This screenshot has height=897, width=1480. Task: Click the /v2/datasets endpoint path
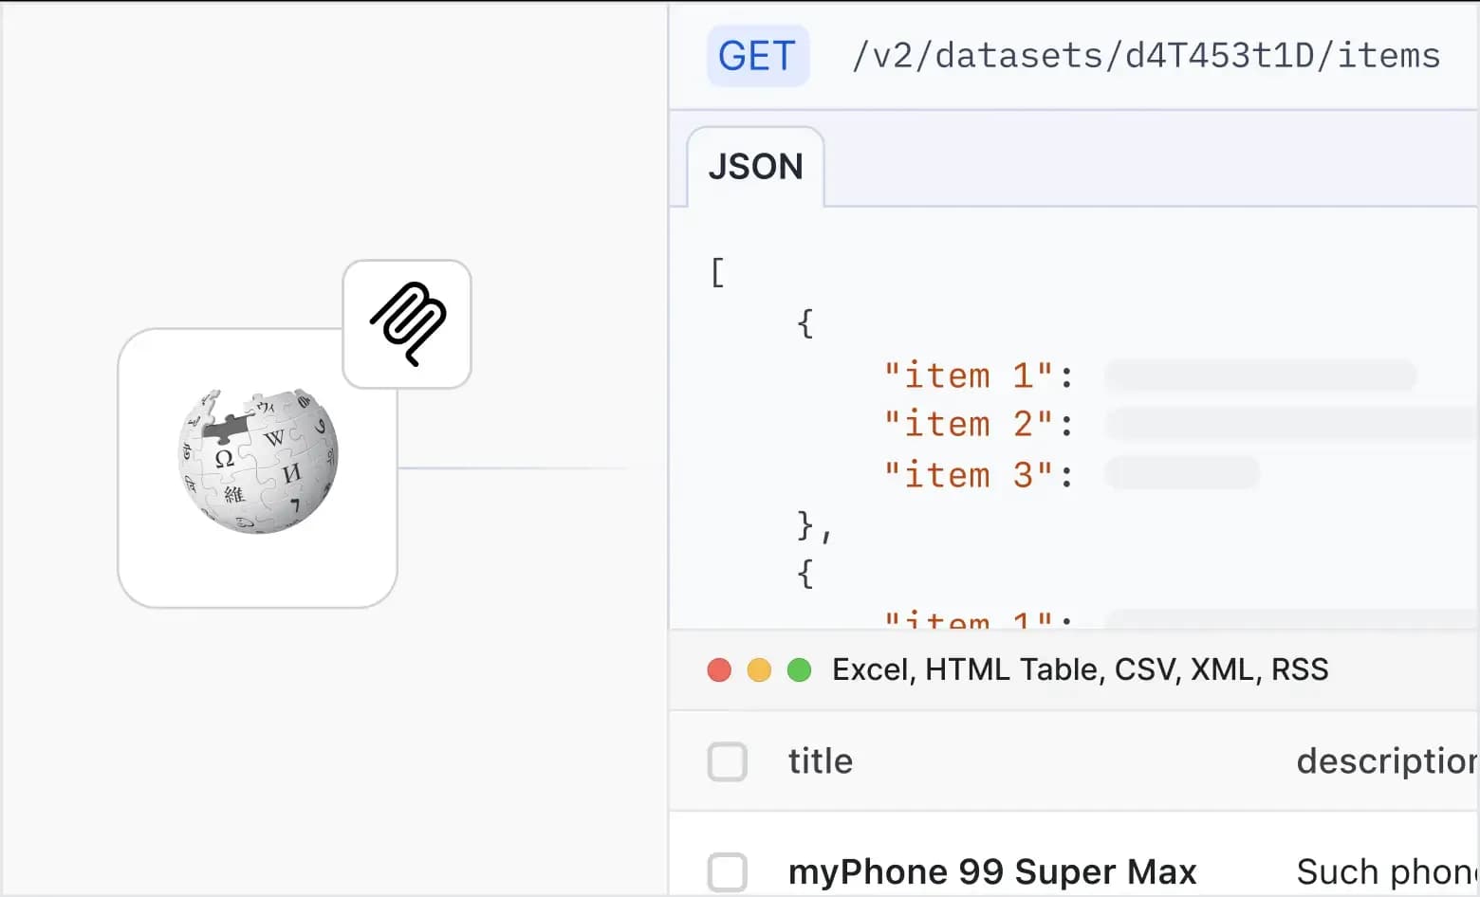tap(1145, 56)
